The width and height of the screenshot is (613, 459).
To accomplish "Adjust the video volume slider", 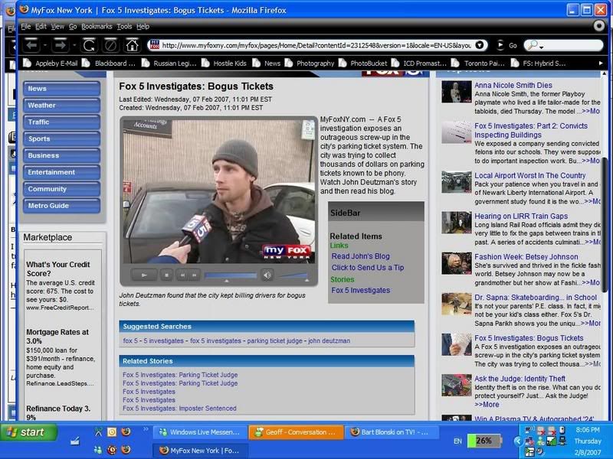I will [x=293, y=276].
